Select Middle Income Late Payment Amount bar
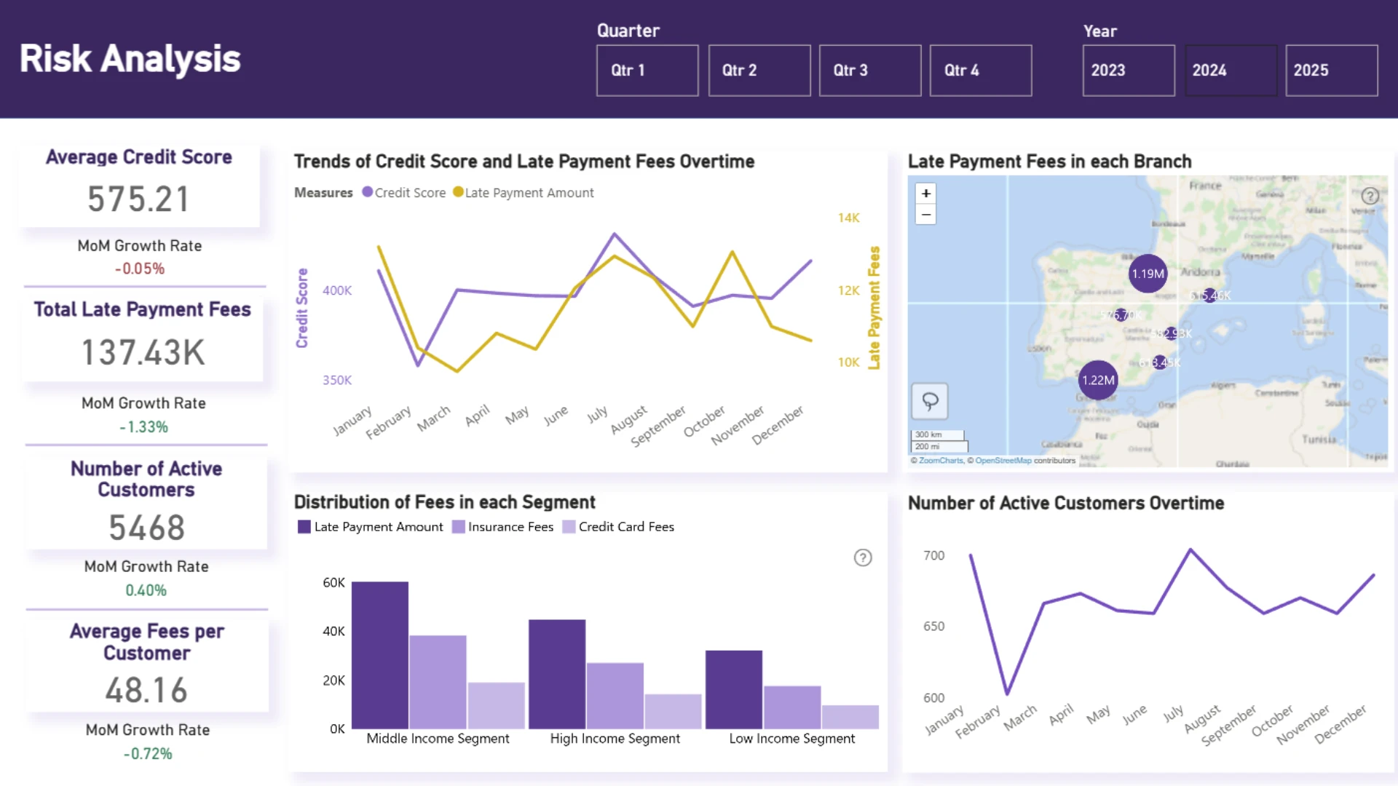 (380, 655)
